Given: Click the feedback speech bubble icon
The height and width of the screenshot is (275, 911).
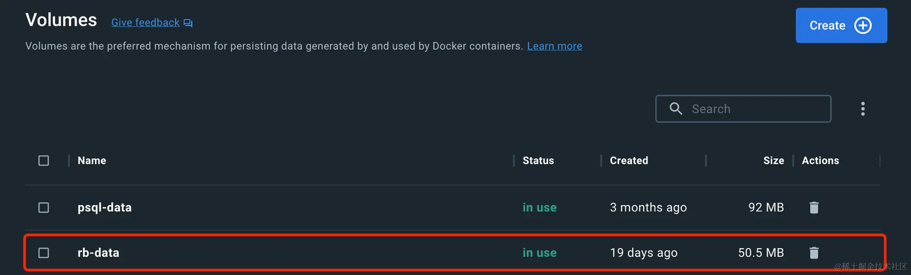Looking at the screenshot, I should (x=188, y=23).
